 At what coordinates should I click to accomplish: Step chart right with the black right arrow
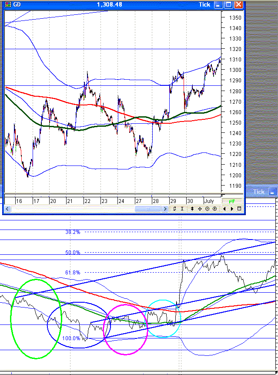pos(232,209)
